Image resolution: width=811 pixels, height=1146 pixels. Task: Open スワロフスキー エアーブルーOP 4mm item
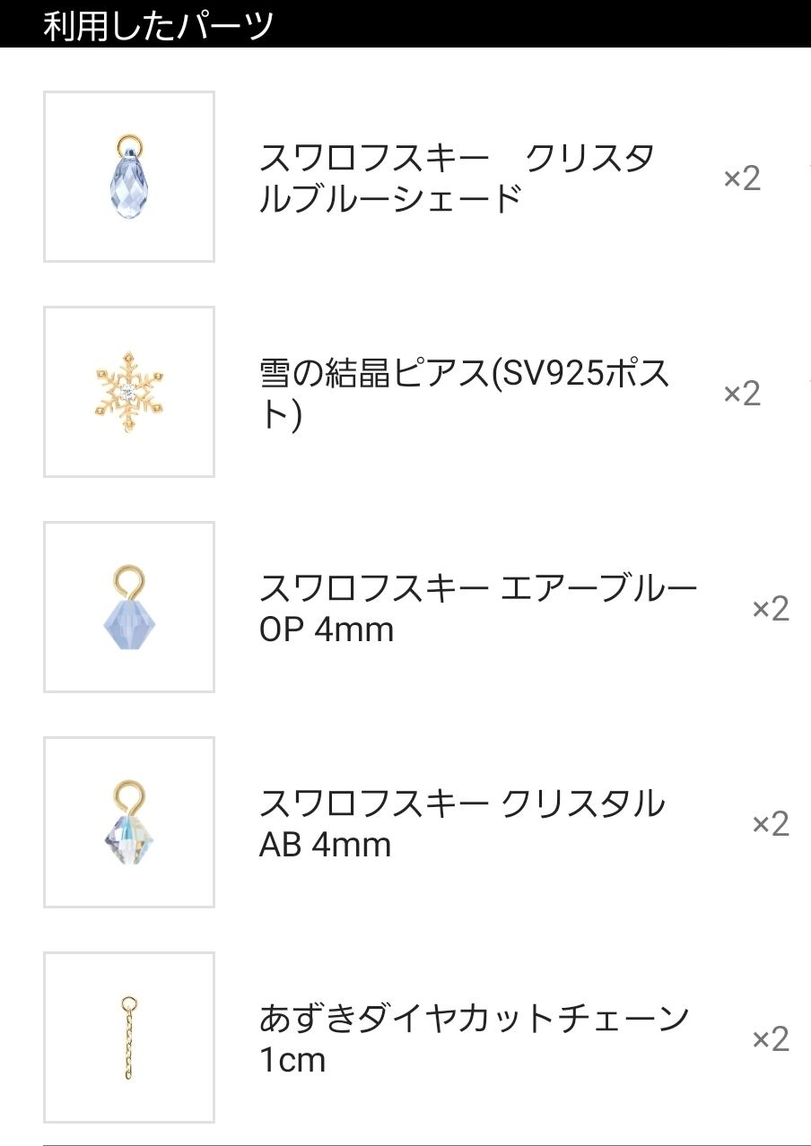tap(477, 608)
